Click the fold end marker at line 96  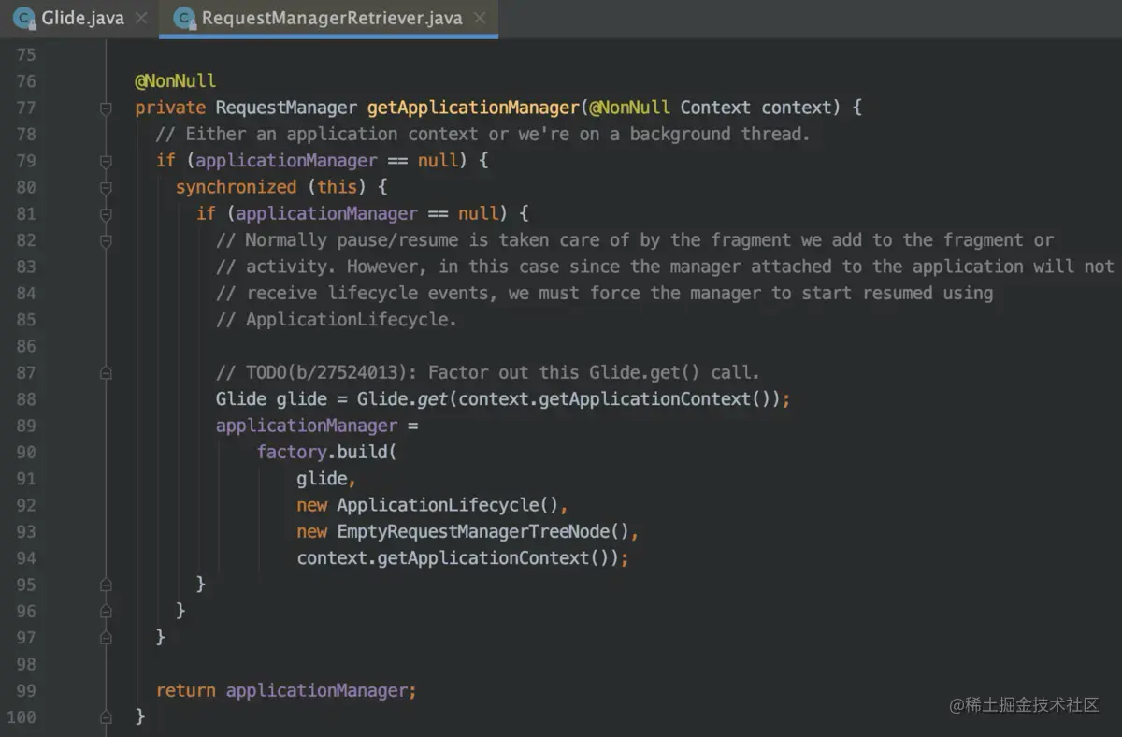click(x=106, y=612)
